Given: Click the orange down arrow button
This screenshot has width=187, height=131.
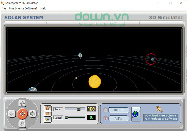Looking at the screenshot, I should [x=48, y=114].
